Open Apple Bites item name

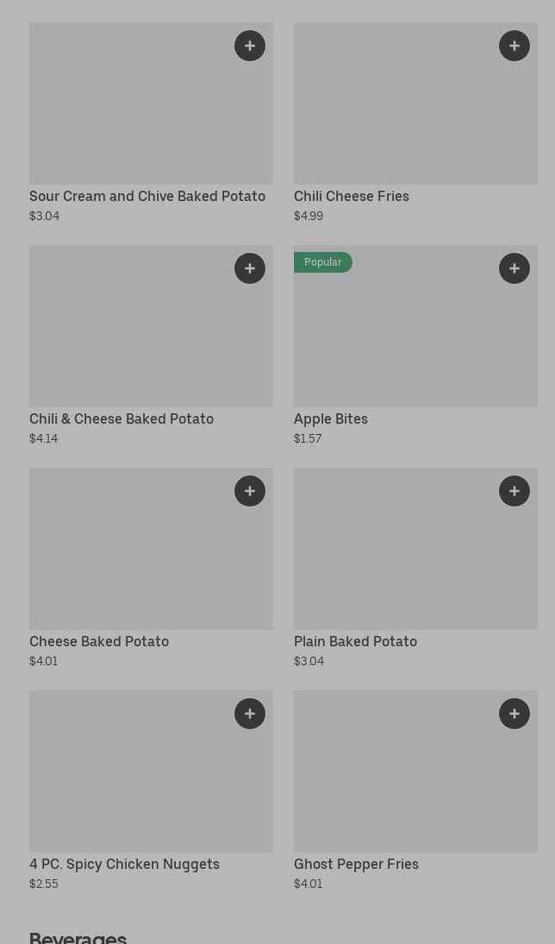(331, 419)
